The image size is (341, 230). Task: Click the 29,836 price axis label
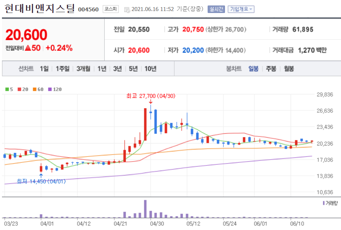coord(325,95)
